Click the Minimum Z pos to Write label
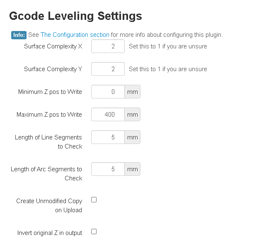Viewport: 254px width, 242px height. (50, 92)
